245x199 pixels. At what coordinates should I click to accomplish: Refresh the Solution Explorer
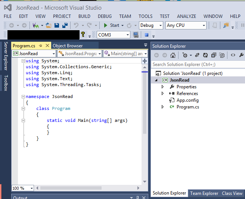pos(205,55)
